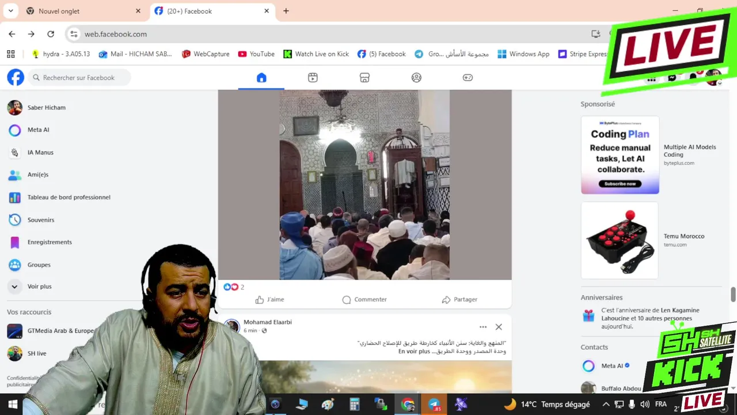Go forward in browser history

pyautogui.click(x=31, y=34)
